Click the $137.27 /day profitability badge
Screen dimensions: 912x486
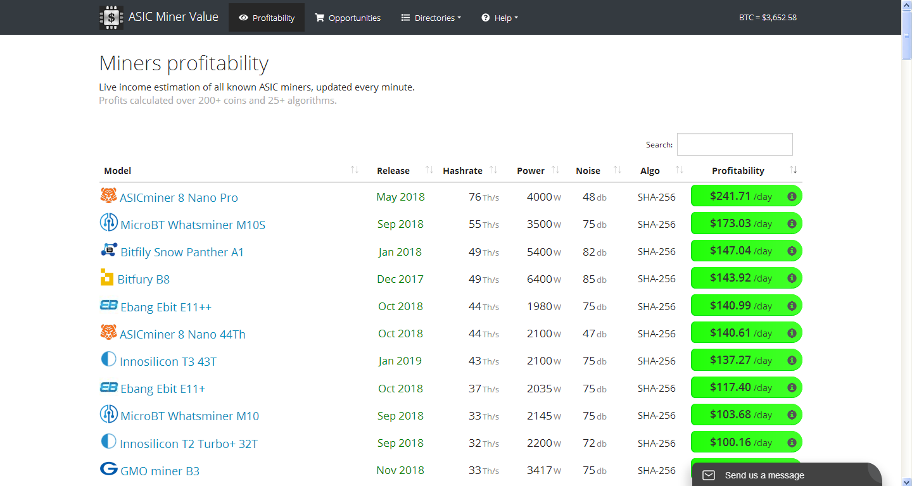pos(746,360)
